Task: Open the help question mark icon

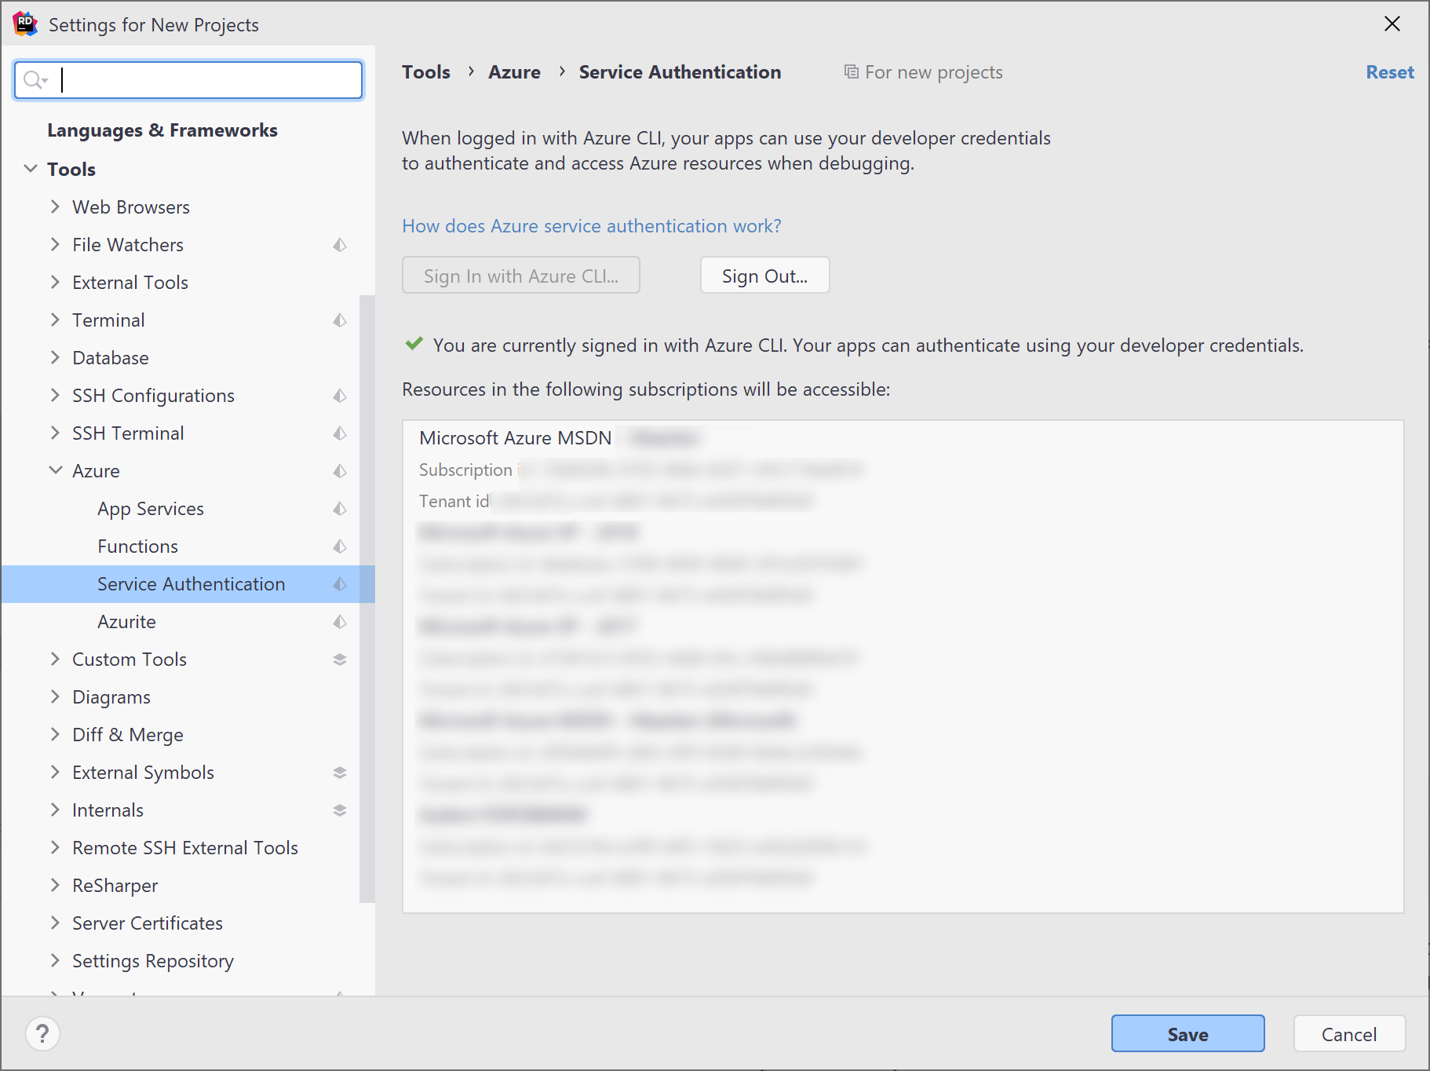Action: point(43,1033)
